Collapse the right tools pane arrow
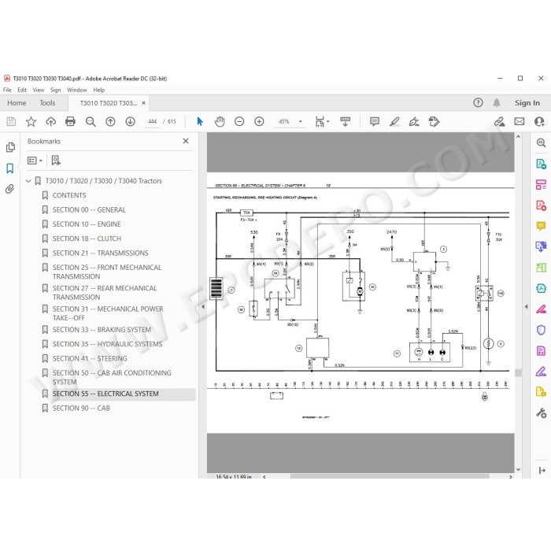 [x=526, y=306]
